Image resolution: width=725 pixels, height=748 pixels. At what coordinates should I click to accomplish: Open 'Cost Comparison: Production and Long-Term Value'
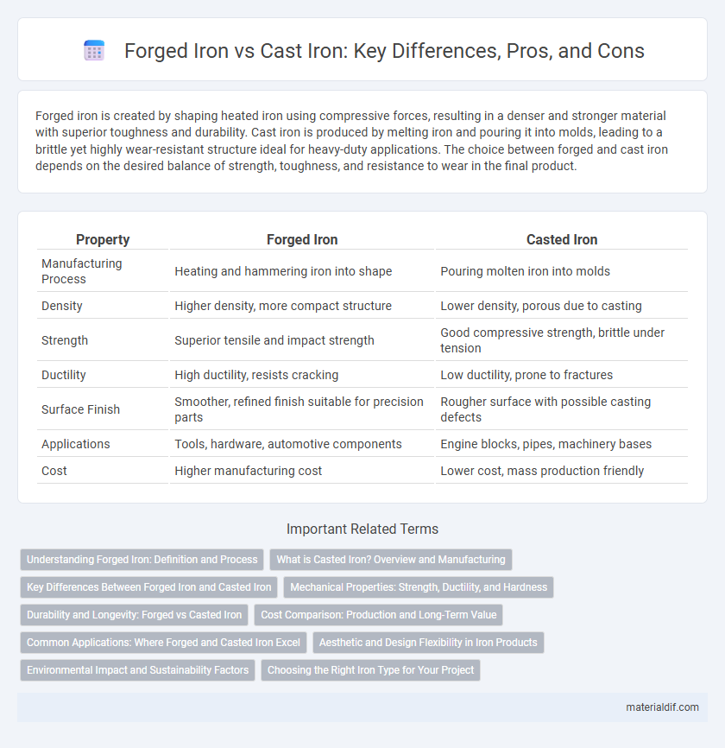pyautogui.click(x=379, y=615)
